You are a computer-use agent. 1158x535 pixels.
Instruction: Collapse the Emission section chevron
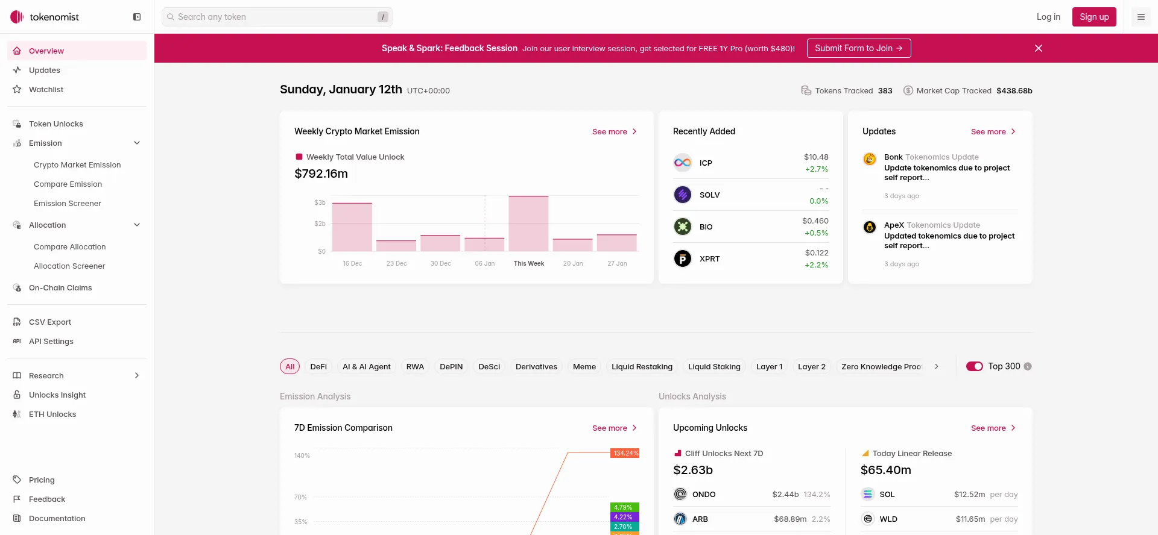coord(137,143)
